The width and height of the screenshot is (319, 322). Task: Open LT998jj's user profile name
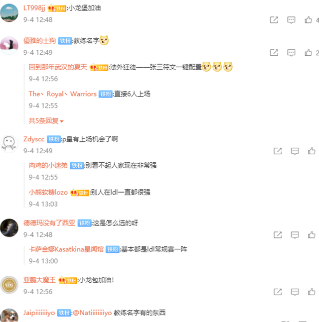pos(34,8)
